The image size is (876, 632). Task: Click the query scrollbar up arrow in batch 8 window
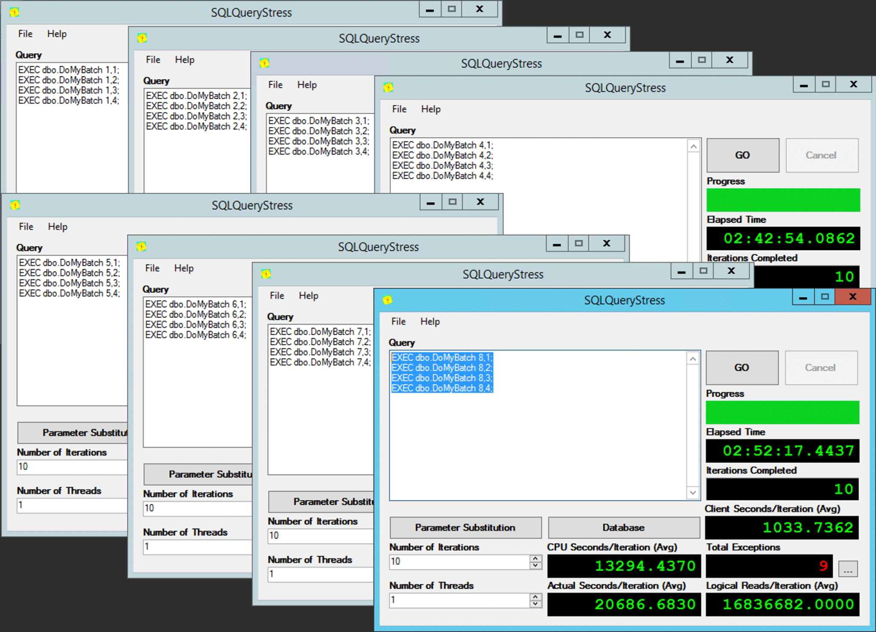click(693, 358)
